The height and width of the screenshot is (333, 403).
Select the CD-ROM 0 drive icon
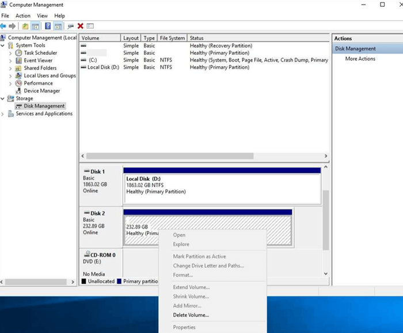[86, 254]
